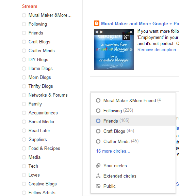Click the Extended circles network icon

pyautogui.click(x=98, y=176)
